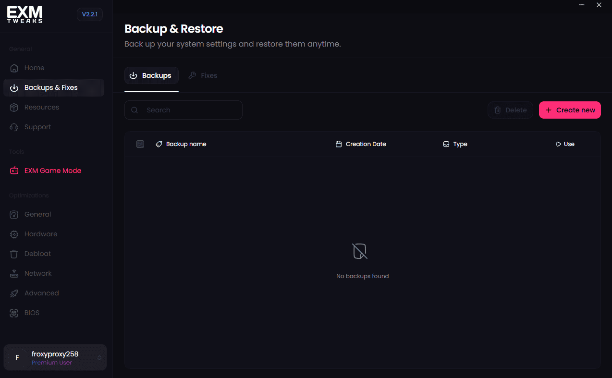612x378 pixels.
Task: Click the EXM Game Mode controller icon
Action: (x=14, y=171)
